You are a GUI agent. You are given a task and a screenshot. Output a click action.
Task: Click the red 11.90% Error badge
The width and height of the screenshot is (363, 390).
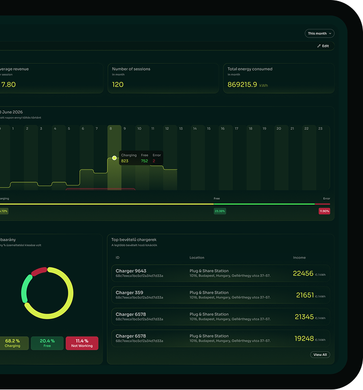pyautogui.click(x=324, y=211)
